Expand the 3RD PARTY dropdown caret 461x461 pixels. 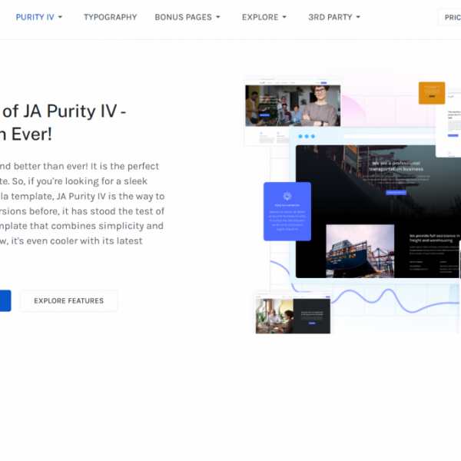pyautogui.click(x=358, y=18)
